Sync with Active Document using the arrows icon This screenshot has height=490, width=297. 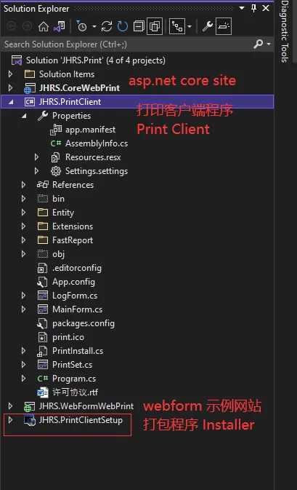click(107, 26)
